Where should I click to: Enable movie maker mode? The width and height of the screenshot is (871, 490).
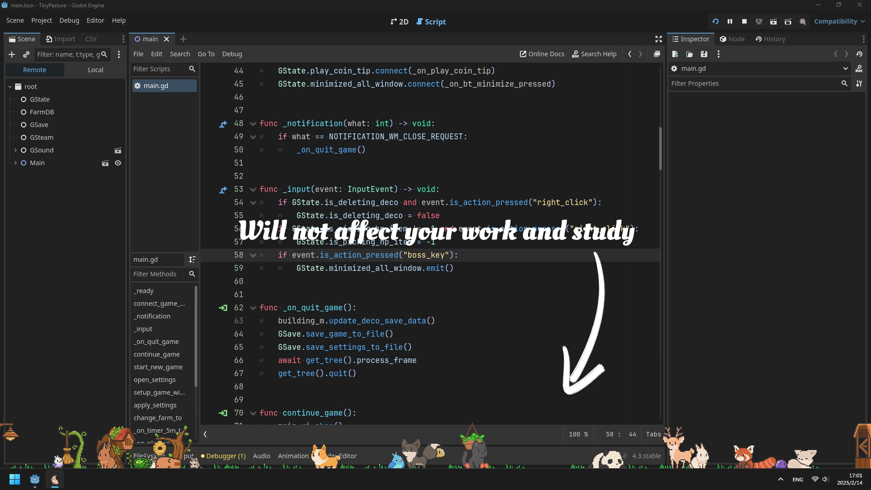coord(803,21)
